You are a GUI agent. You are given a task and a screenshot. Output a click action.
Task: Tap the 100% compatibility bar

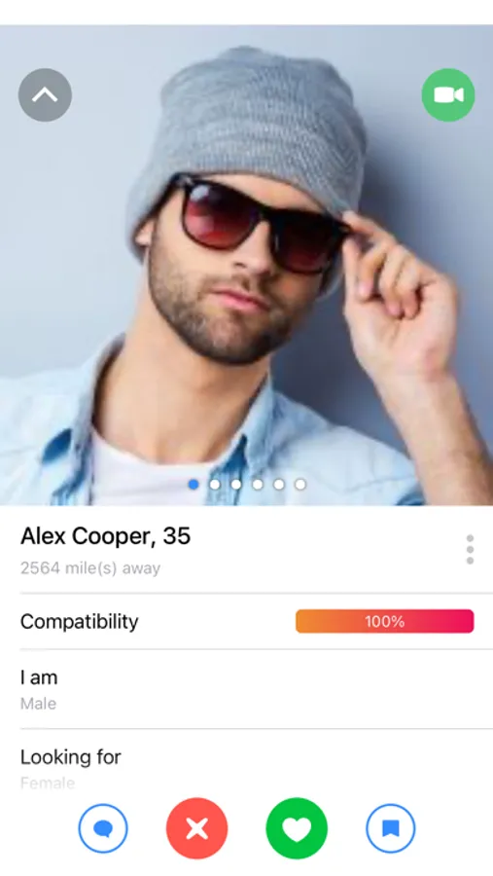tap(385, 621)
